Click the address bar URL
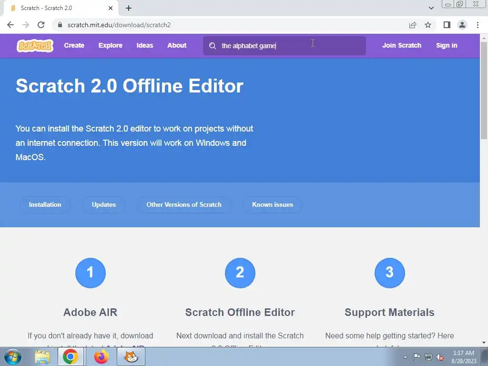 pyautogui.click(x=119, y=25)
